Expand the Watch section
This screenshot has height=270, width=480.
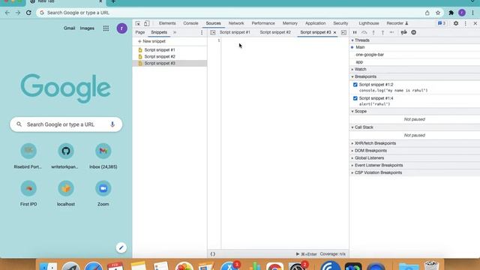415,70
